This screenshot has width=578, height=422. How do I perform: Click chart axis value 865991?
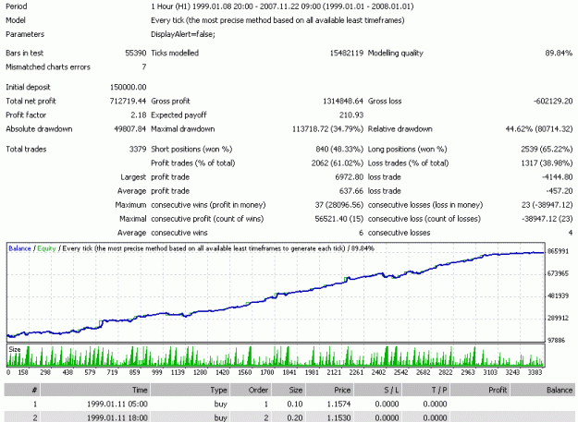[558, 251]
